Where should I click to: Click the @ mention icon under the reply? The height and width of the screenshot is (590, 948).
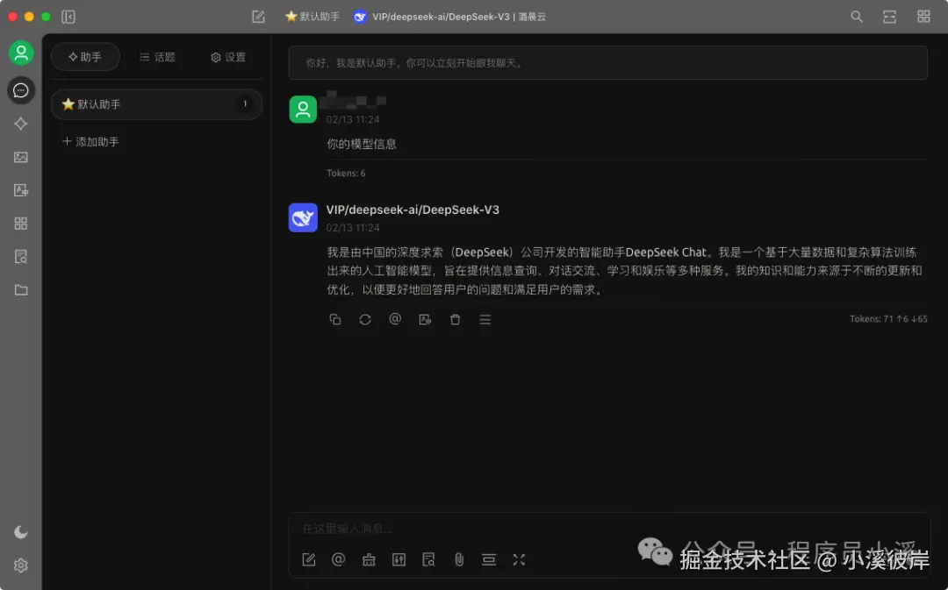[395, 319]
